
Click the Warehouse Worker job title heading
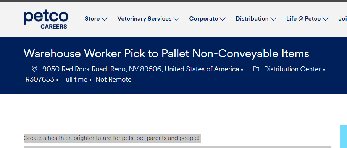click(x=166, y=53)
